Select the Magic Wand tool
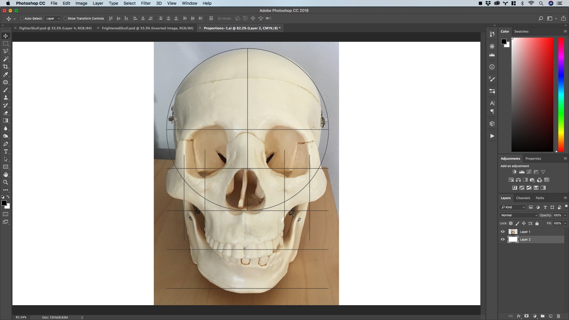The image size is (569, 320). coord(6,59)
